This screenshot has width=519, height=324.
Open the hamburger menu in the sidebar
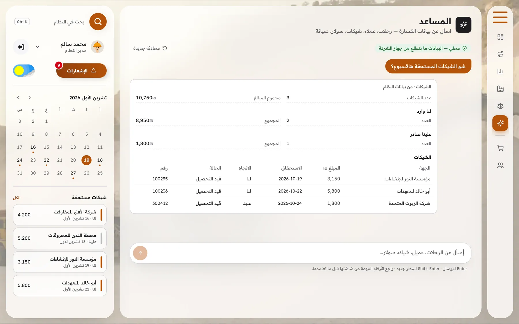click(500, 17)
